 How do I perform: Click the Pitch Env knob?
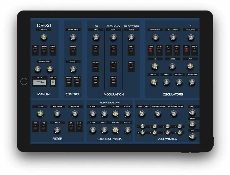tap(179, 82)
